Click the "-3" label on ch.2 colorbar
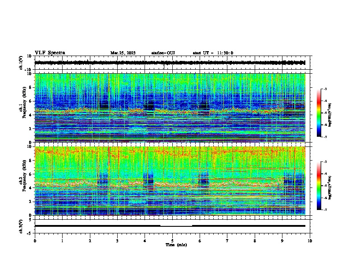Screen dimensions: 349x270 (x=325, y=162)
